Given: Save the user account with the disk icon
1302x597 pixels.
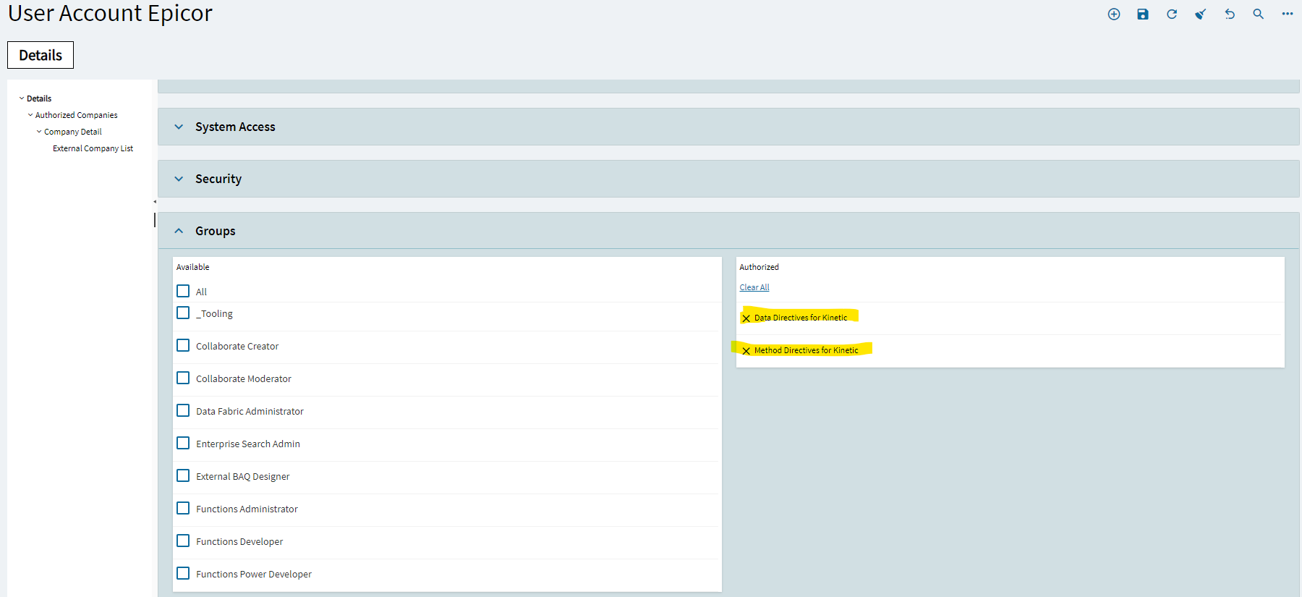Looking at the screenshot, I should pyautogui.click(x=1143, y=14).
